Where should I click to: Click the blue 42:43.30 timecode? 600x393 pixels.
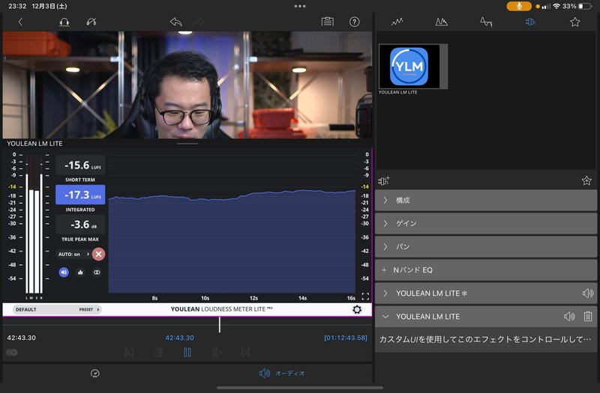[x=179, y=338]
